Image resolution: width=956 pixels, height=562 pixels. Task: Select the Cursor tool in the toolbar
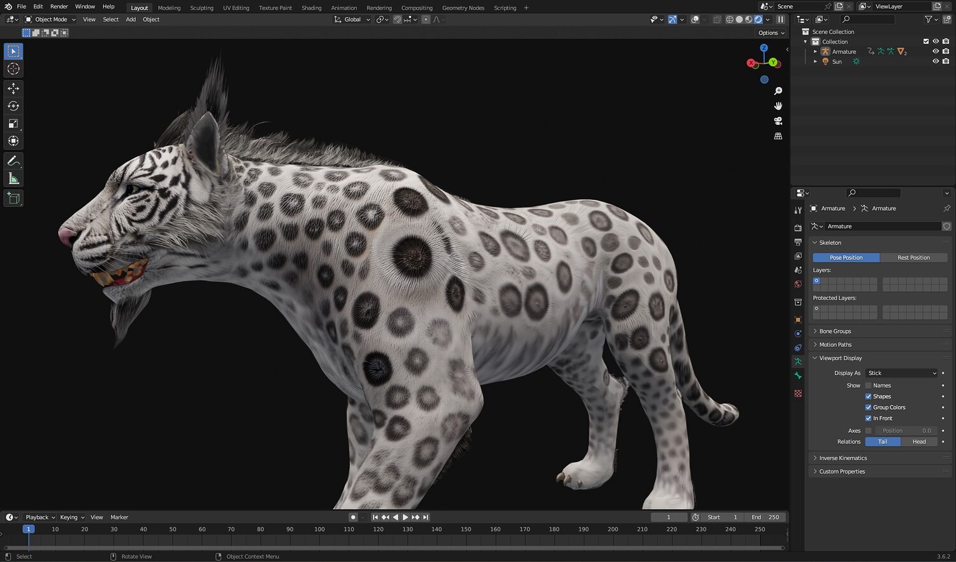tap(13, 69)
